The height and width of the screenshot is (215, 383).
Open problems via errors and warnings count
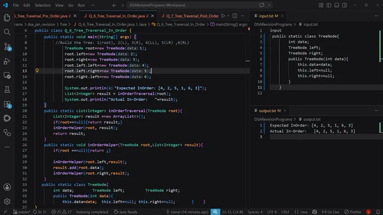tap(61, 212)
